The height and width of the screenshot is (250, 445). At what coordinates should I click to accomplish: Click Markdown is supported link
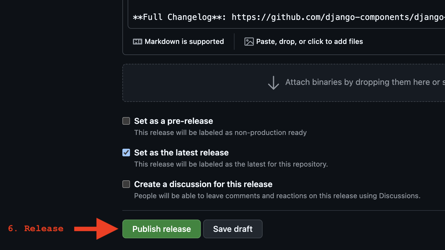pos(184,41)
